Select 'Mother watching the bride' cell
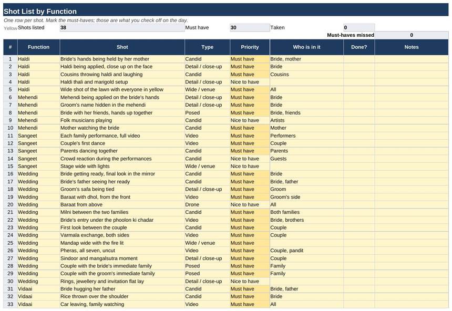 click(122, 128)
